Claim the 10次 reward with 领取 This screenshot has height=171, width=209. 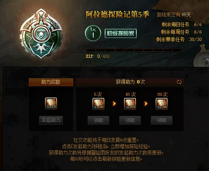130,120
